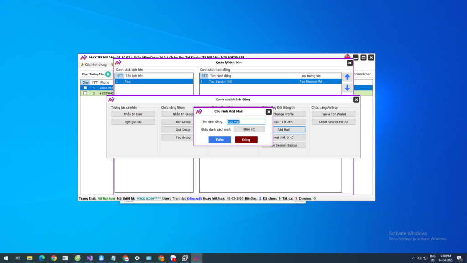
Task: Show hidden system tray icons chevron
Action: [414, 258]
